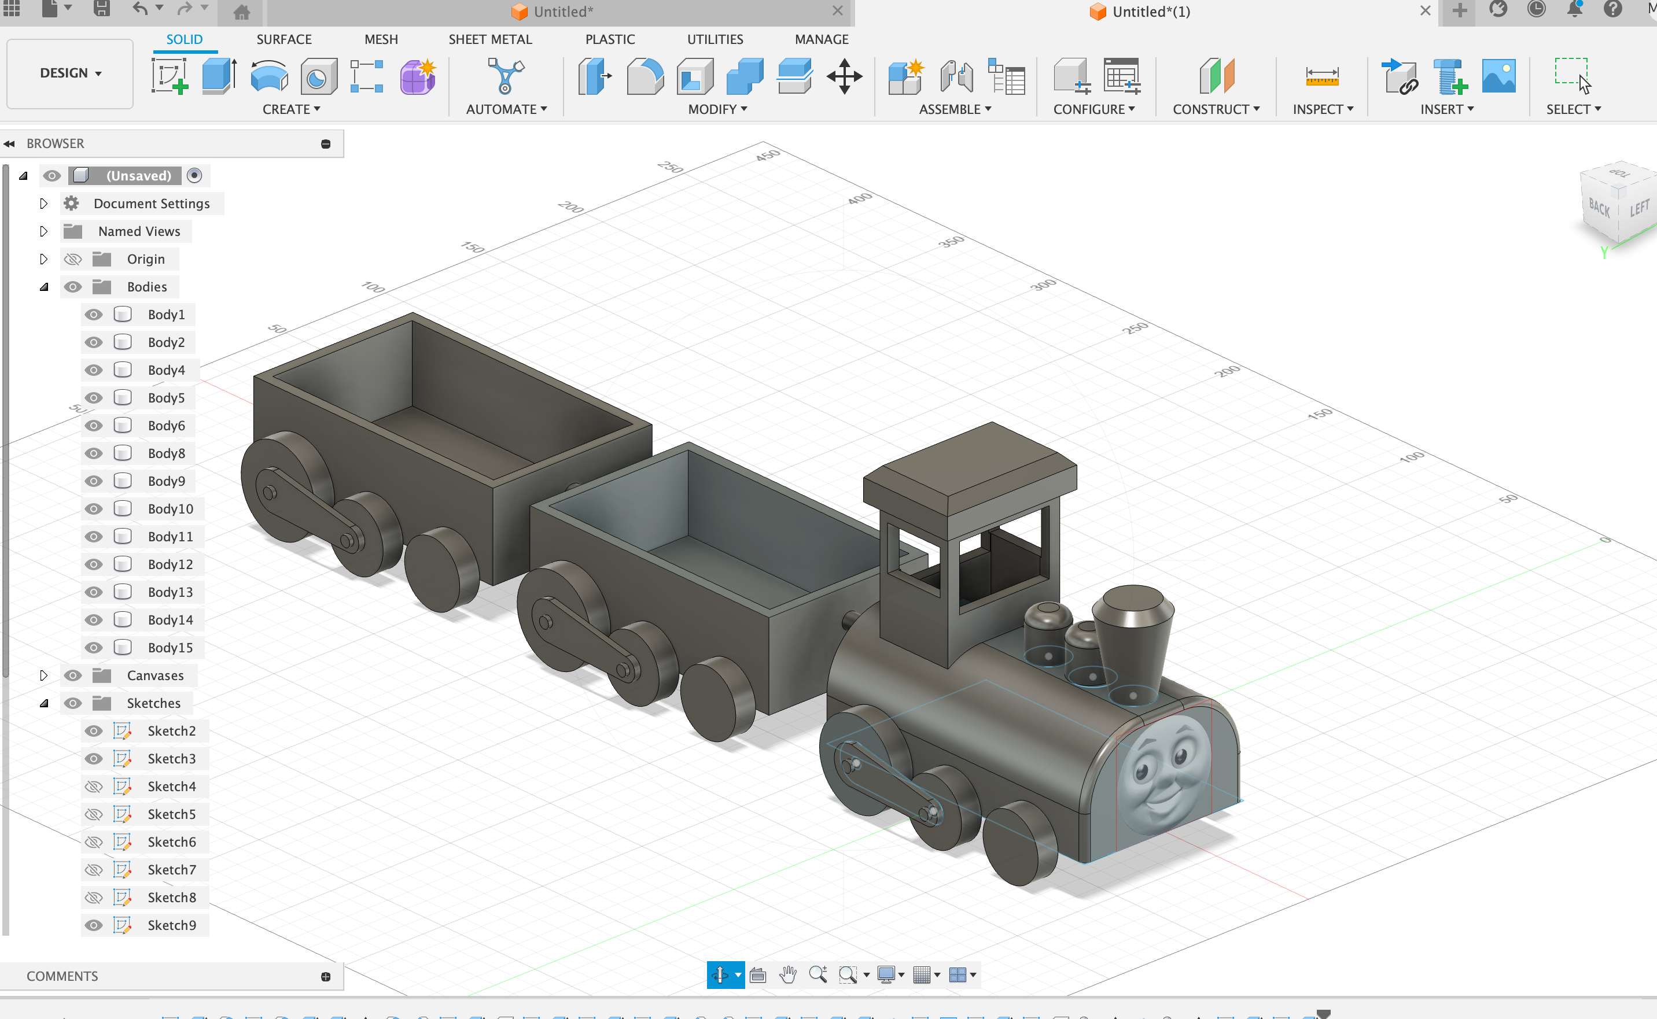This screenshot has height=1019, width=1657.
Task: Open the CONFIGURE menu label
Action: 1094,109
